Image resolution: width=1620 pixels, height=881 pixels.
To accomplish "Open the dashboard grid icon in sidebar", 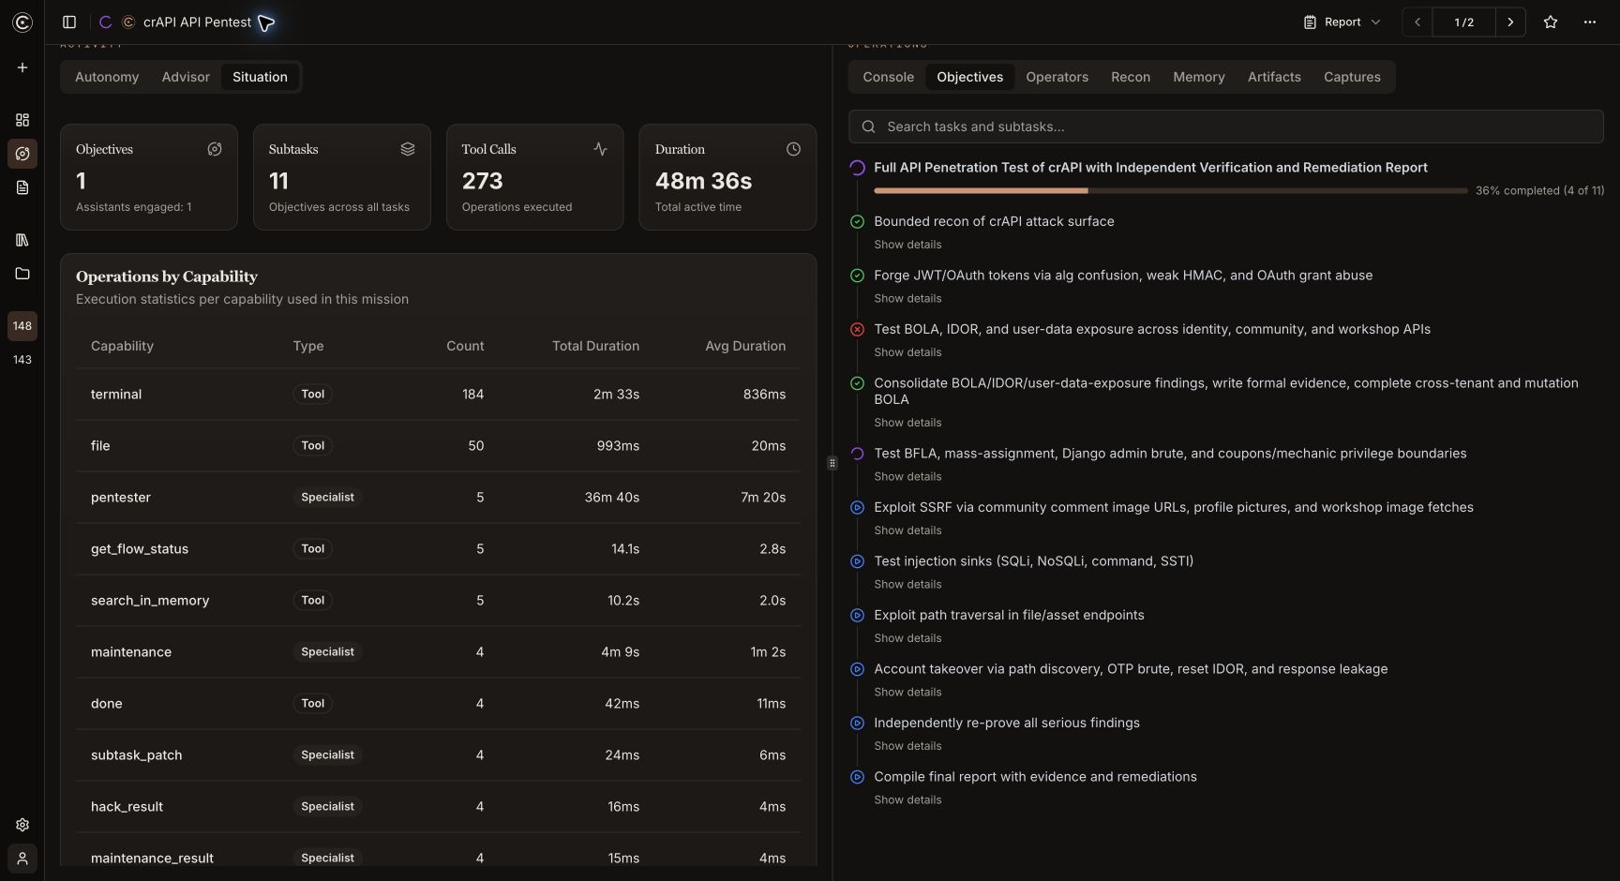I will (22, 120).
